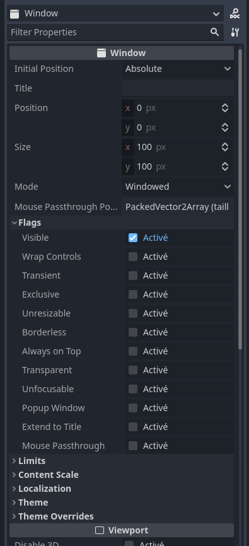
Task: Click the Viewport section header icon
Action: pos(100,530)
